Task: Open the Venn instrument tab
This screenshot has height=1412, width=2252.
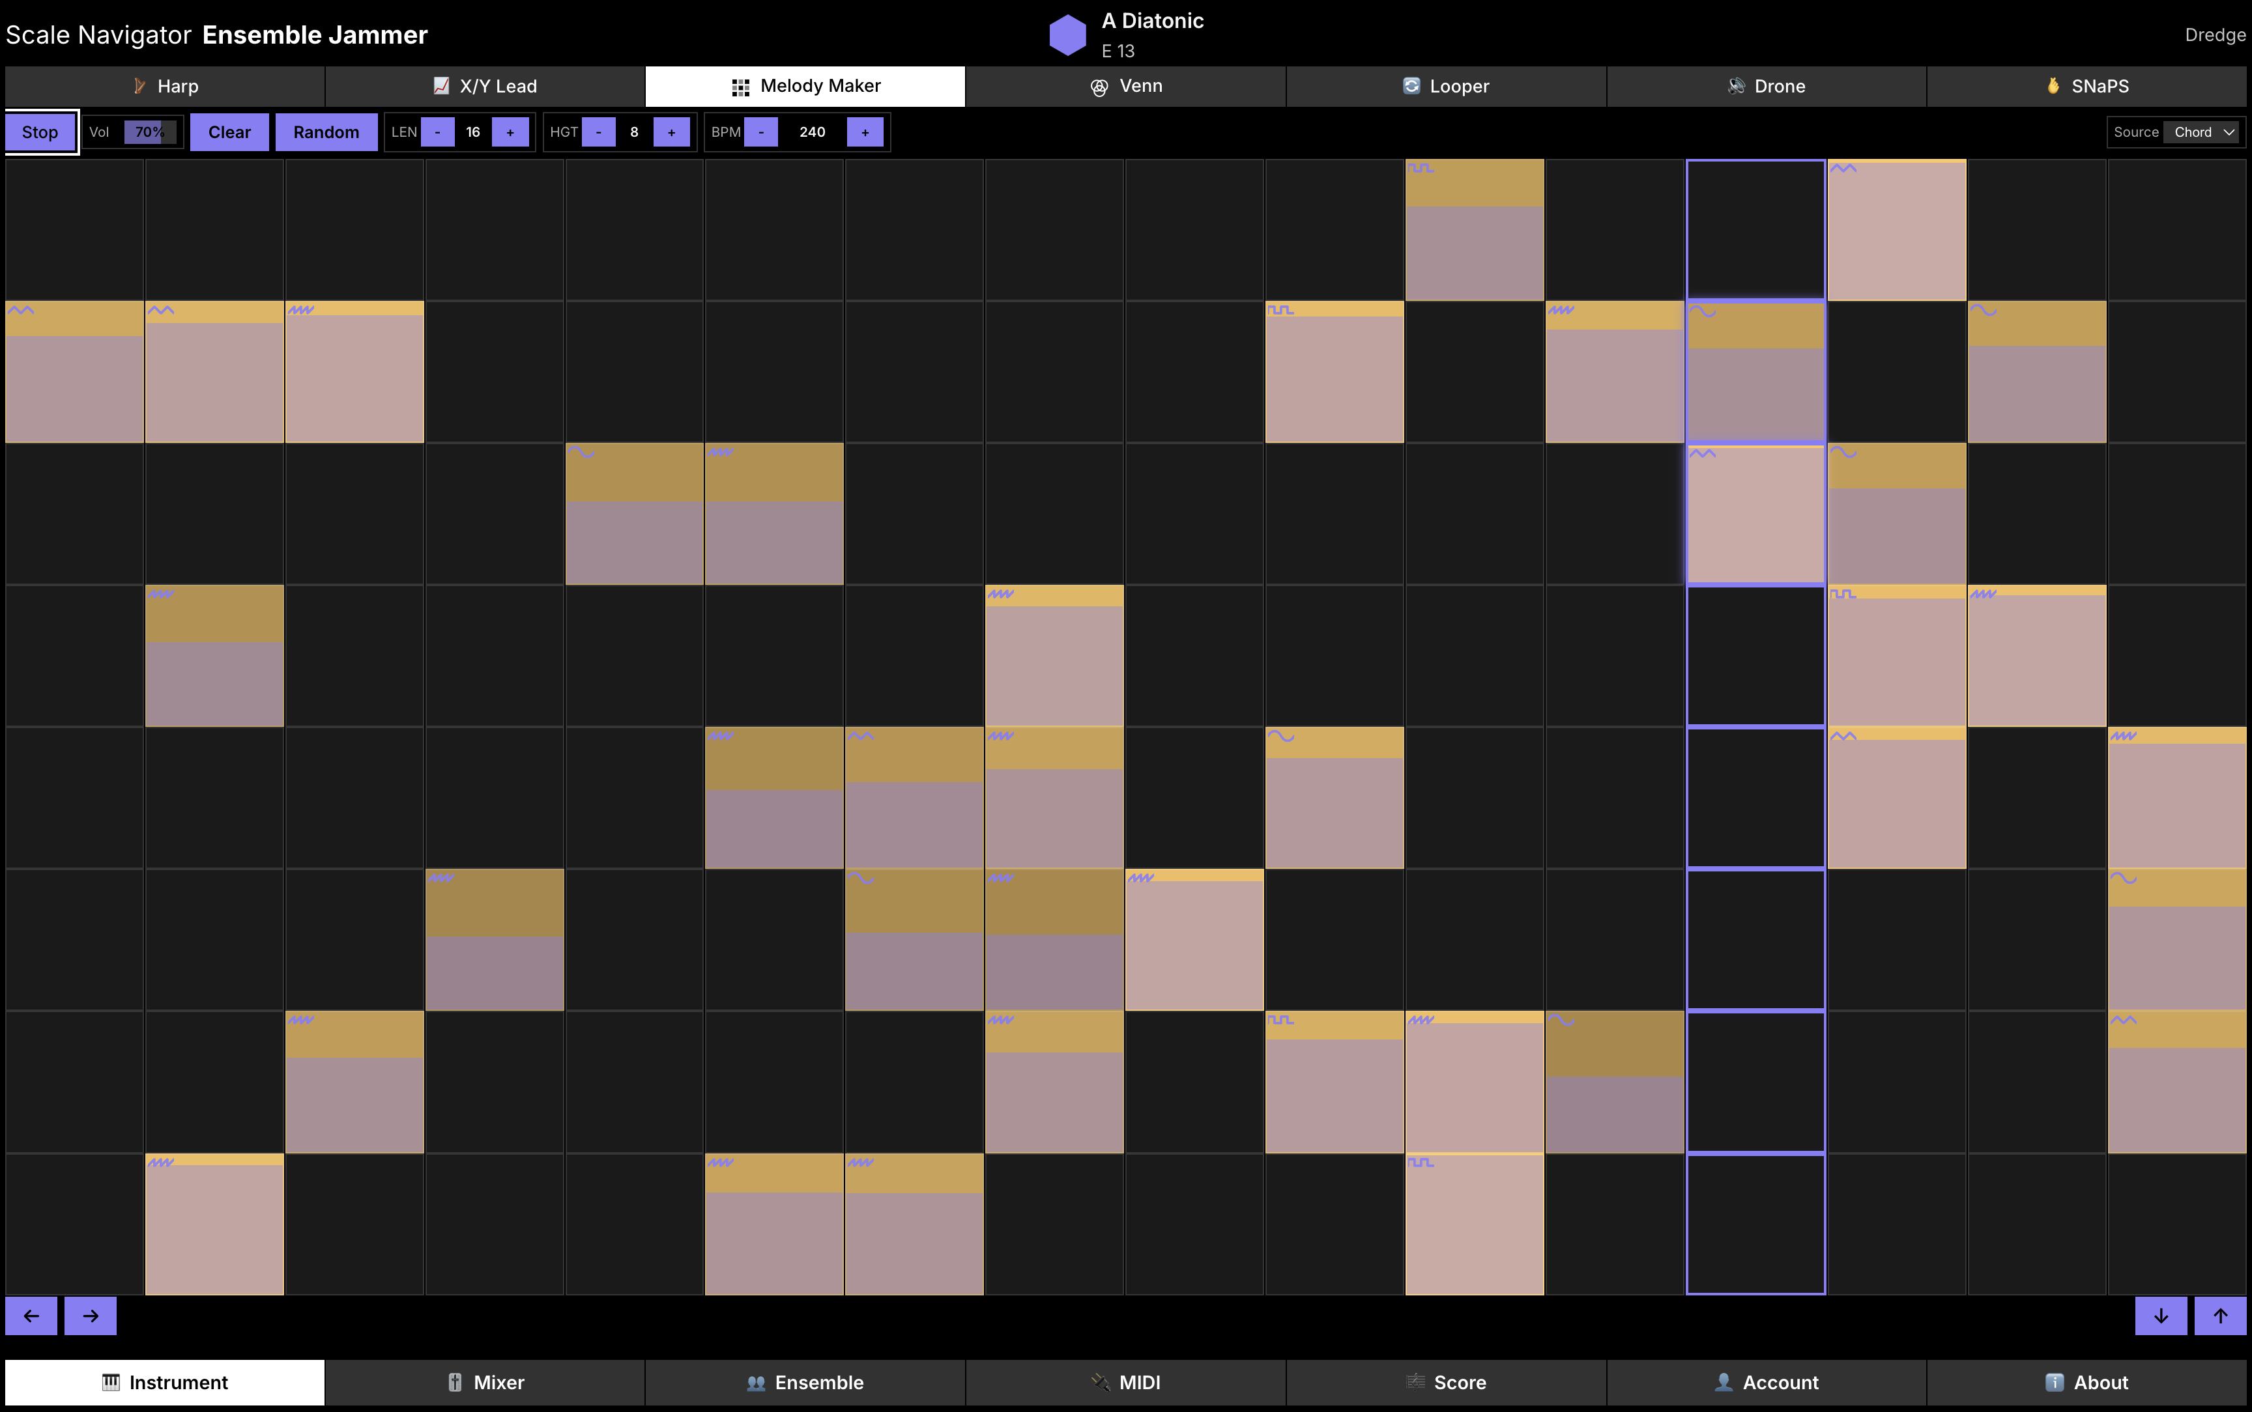Action: [x=1125, y=86]
